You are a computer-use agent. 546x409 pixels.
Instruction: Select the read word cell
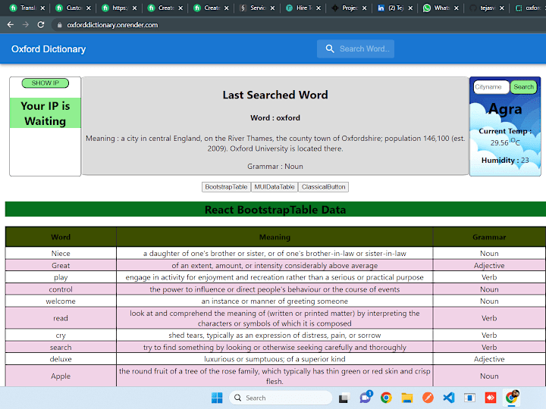[61, 318]
